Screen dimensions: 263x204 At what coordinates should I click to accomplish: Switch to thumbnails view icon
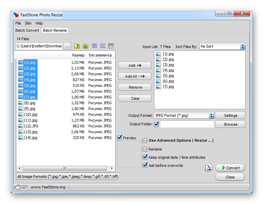(x=111, y=46)
